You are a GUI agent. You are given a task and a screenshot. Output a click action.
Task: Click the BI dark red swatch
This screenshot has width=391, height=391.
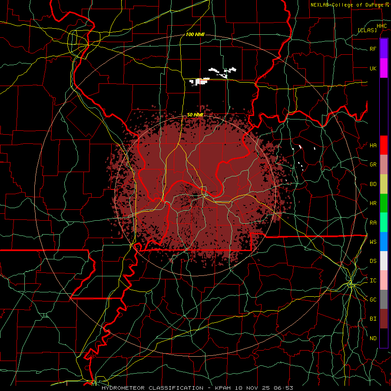(x=384, y=319)
